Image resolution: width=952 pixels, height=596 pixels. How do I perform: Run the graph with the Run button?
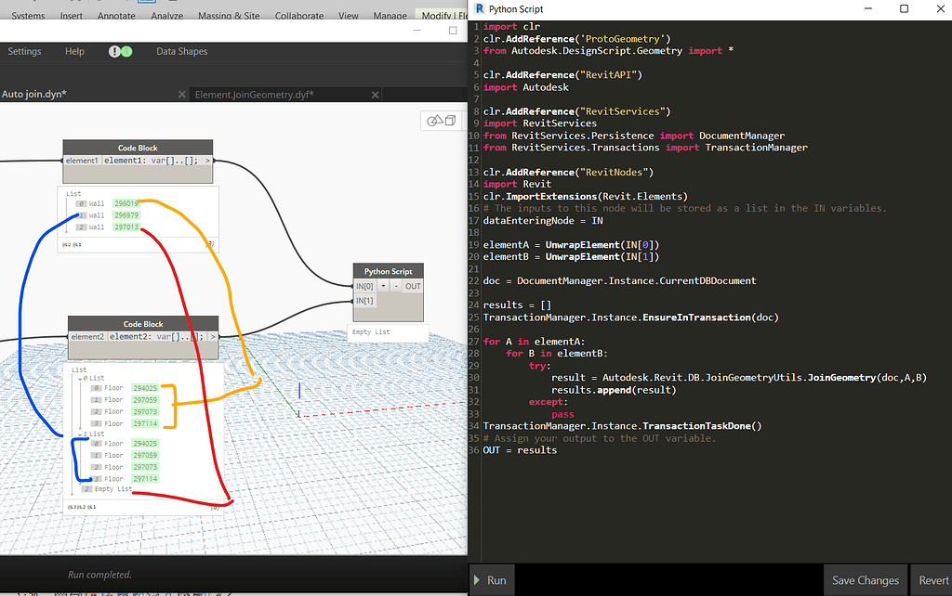coord(491,579)
